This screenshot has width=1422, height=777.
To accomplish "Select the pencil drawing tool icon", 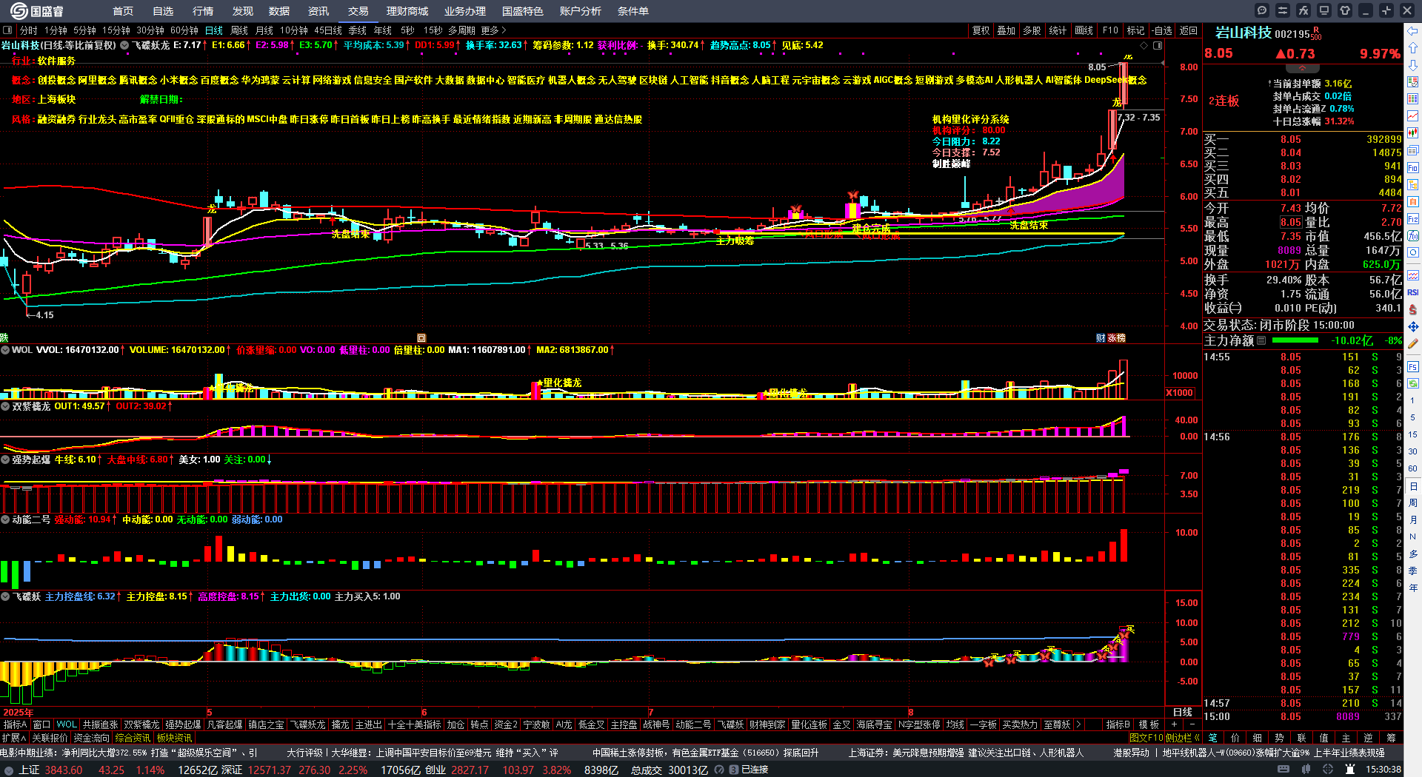I will pyautogui.click(x=1413, y=344).
